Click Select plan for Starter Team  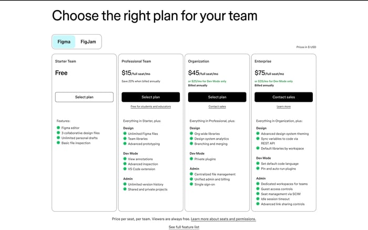(84, 97)
